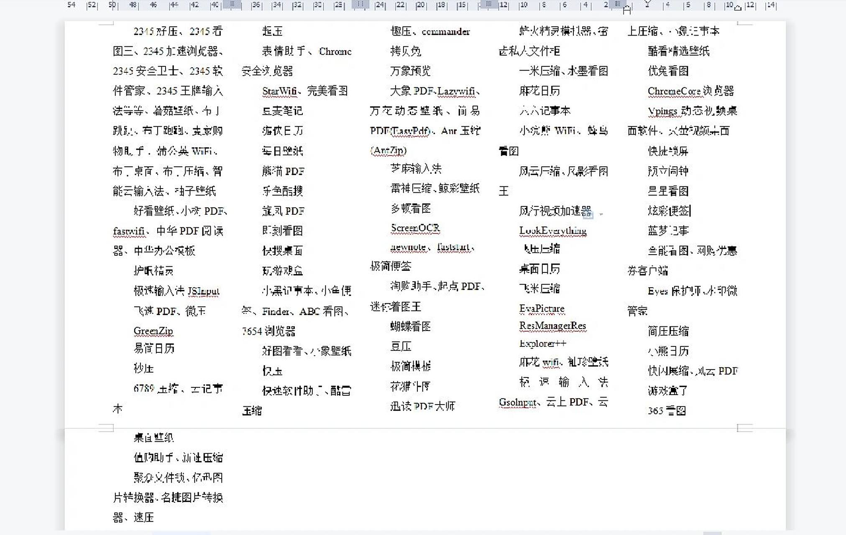
Task: Click the text 麻花日历
Action: pos(539,91)
